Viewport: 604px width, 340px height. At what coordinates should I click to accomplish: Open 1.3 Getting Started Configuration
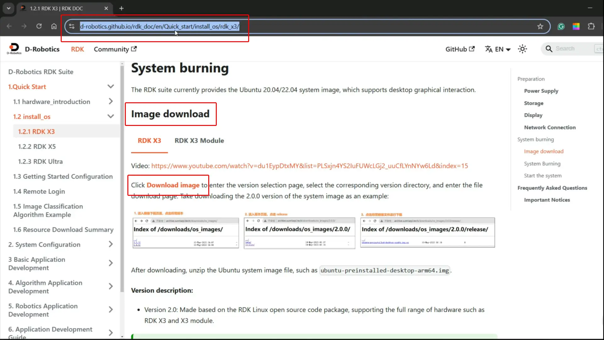63,177
